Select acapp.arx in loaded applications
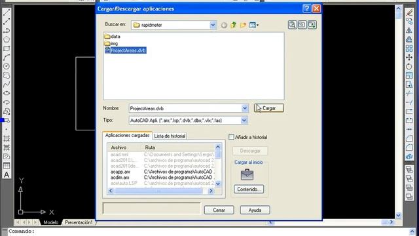419x236 pixels. [120, 172]
